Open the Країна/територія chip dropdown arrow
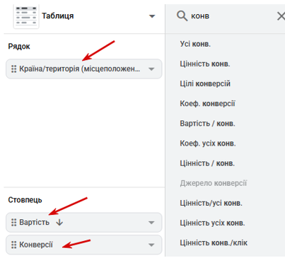285x258 pixels. (x=151, y=69)
